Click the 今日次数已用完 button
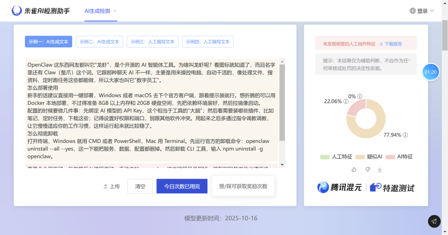This screenshot has width=448, height=235. [x=182, y=186]
